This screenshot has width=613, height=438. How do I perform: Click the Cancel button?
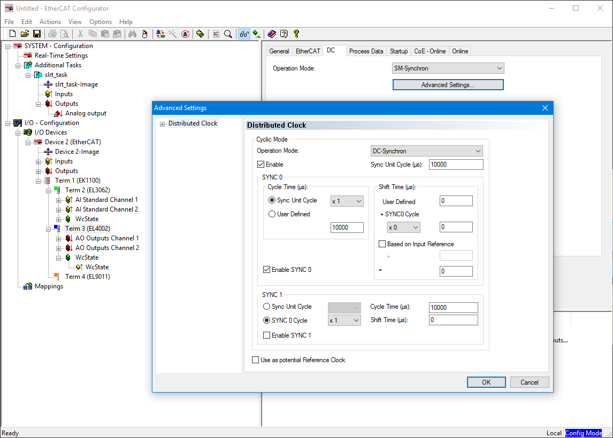[529, 382]
